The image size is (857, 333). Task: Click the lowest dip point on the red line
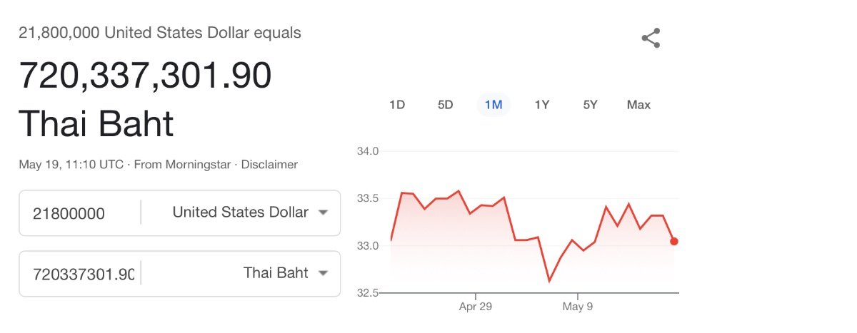pyautogui.click(x=549, y=281)
